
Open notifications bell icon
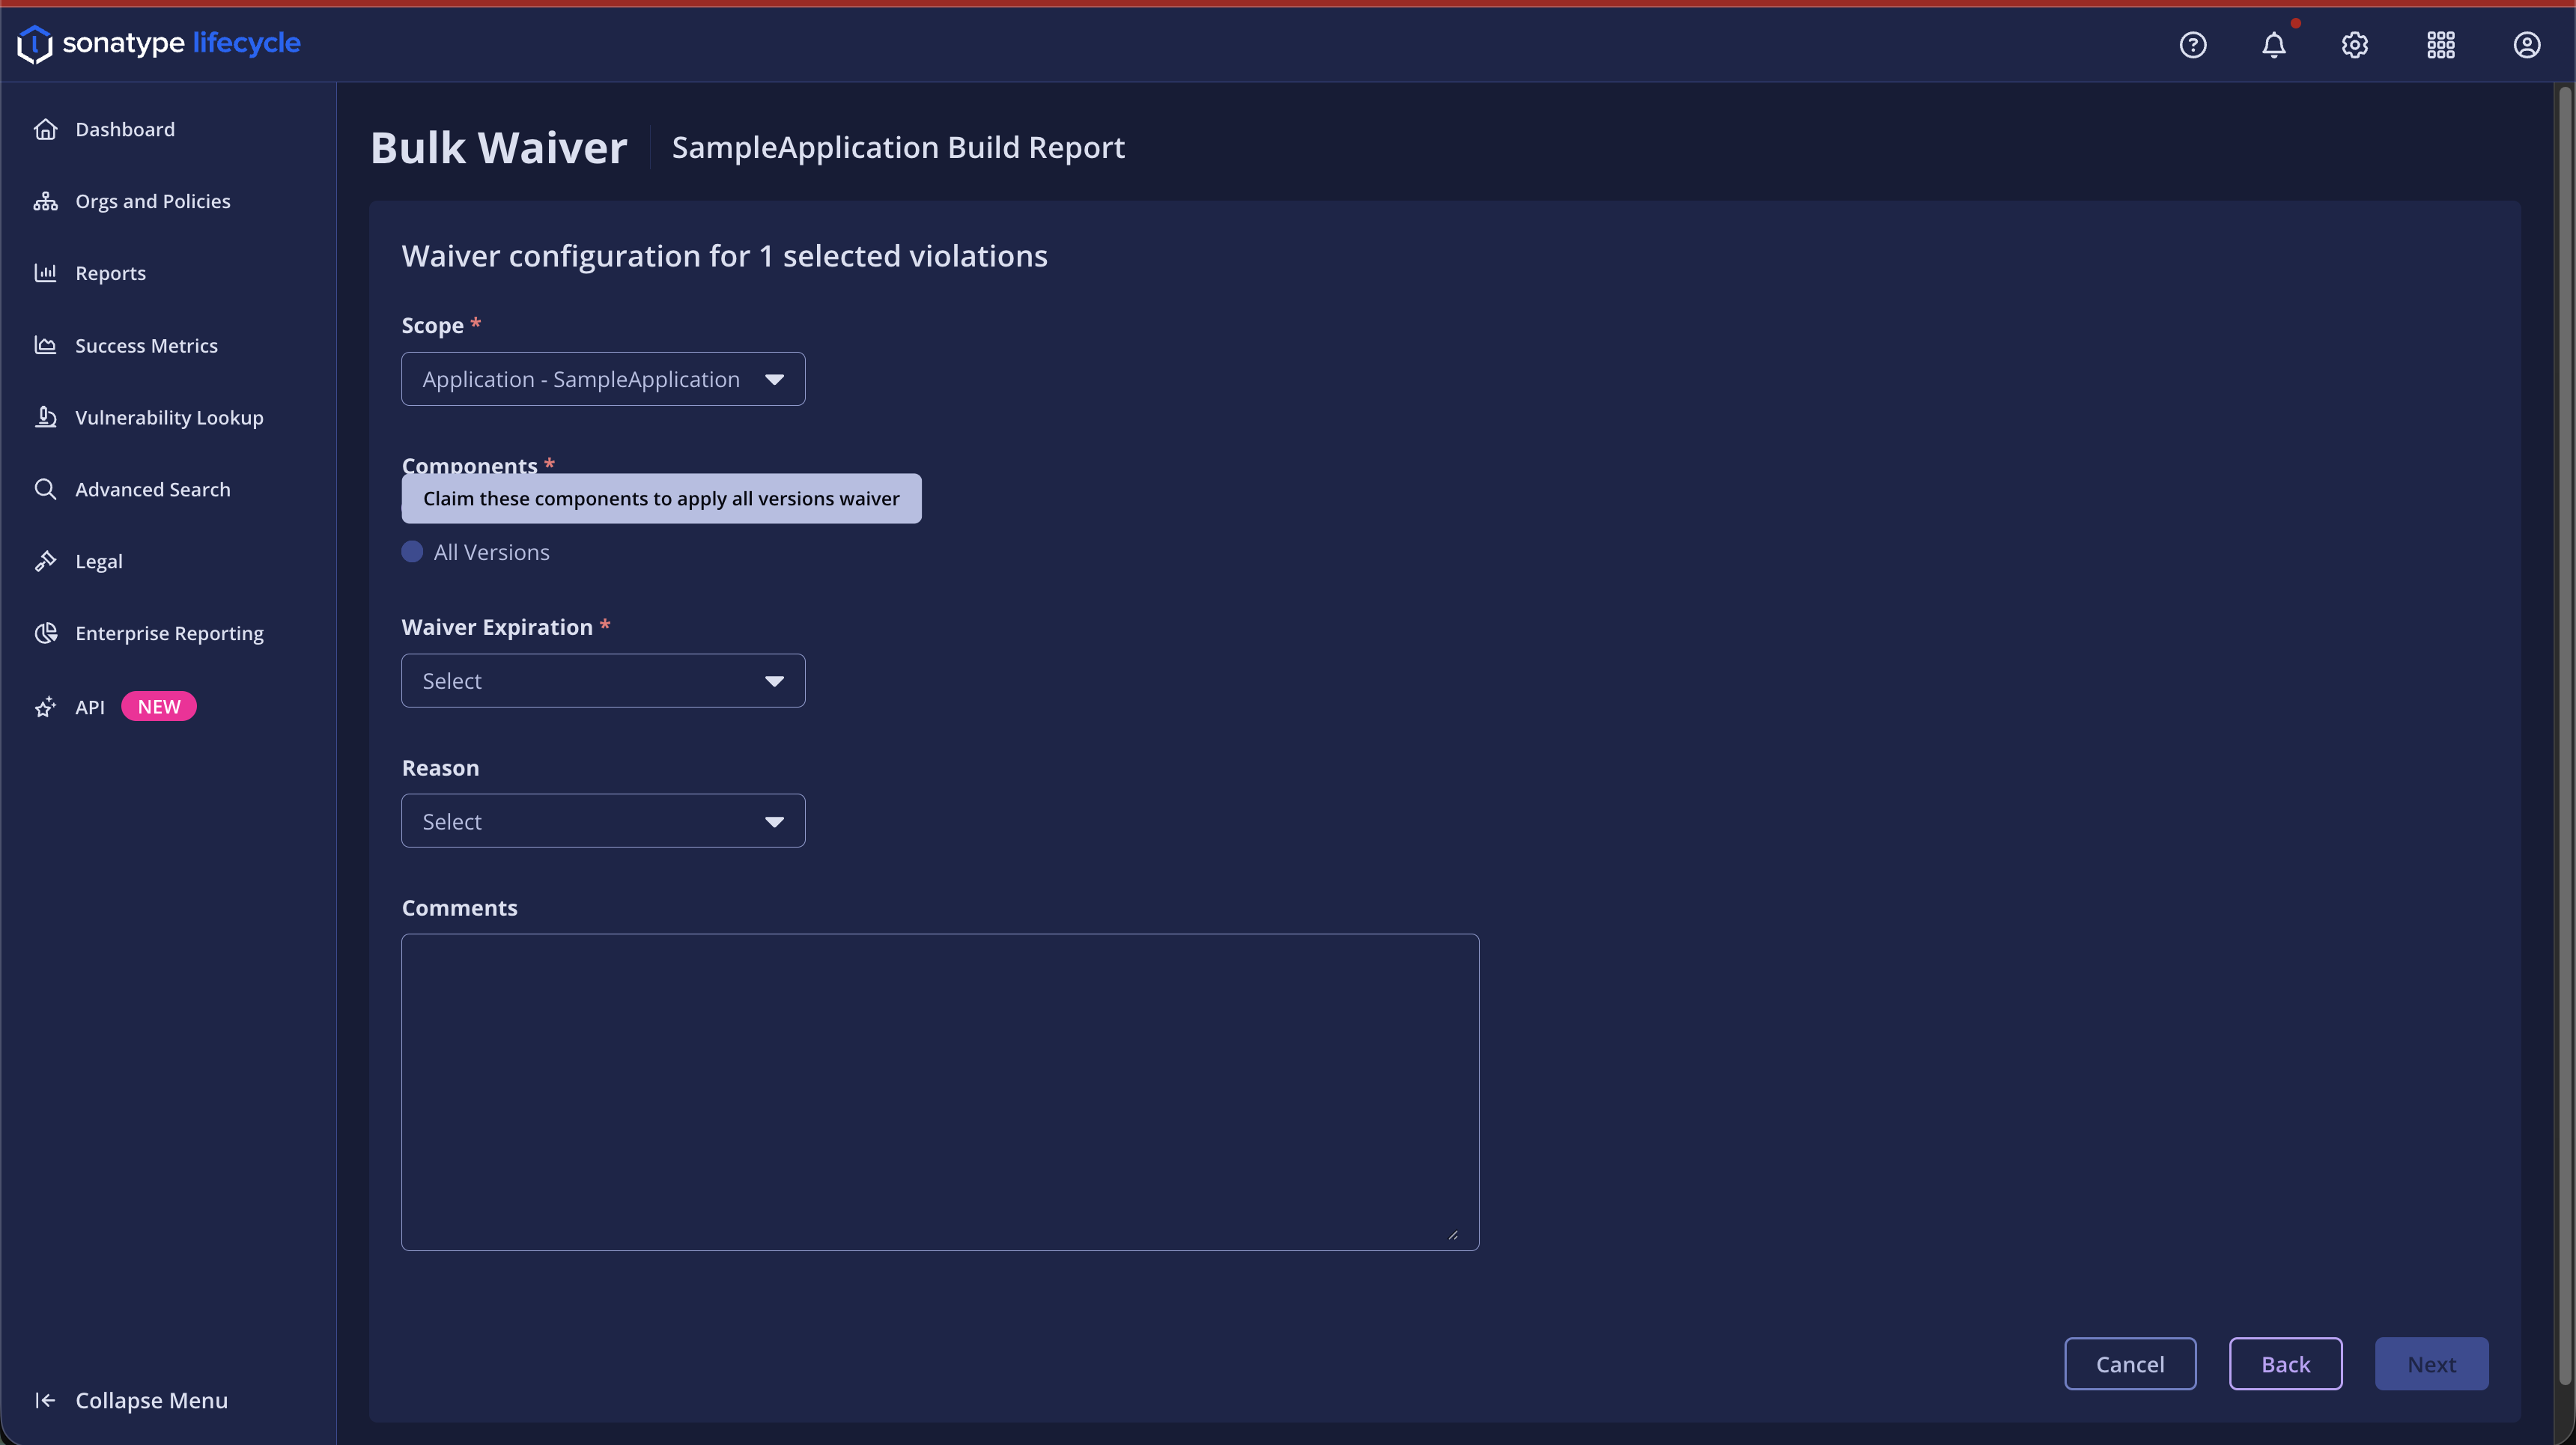(2273, 45)
